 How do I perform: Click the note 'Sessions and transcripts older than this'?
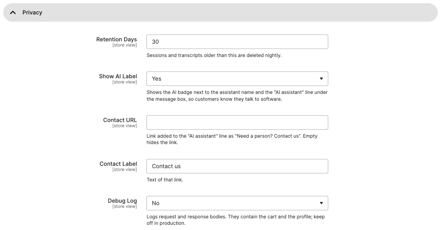pyautogui.click(x=214, y=55)
